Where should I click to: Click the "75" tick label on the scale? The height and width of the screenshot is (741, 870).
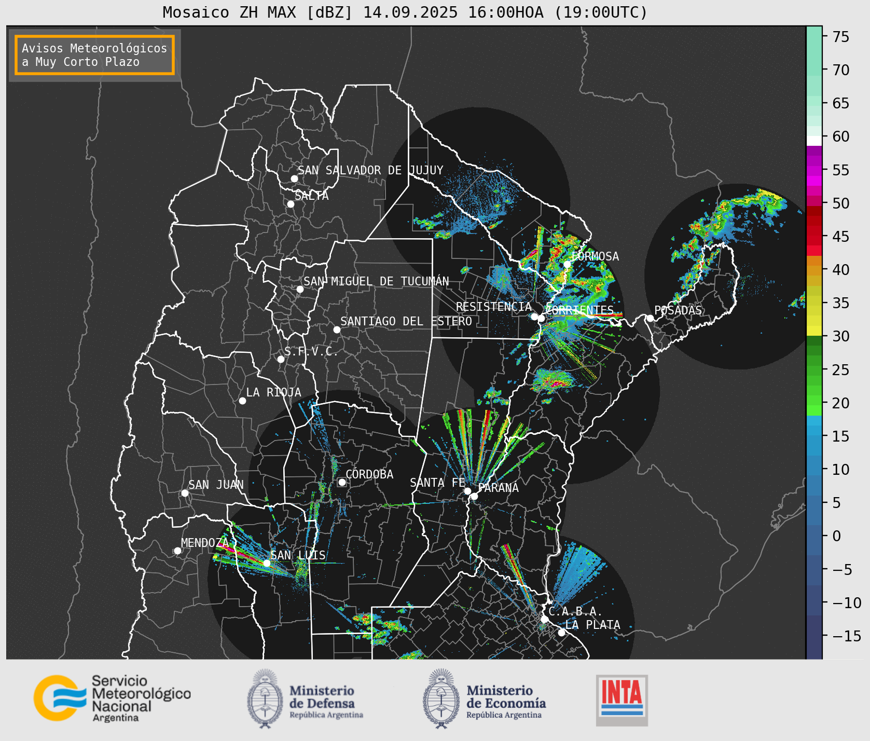841,36
